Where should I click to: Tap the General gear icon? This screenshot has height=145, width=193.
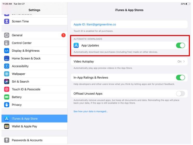click(7, 35)
